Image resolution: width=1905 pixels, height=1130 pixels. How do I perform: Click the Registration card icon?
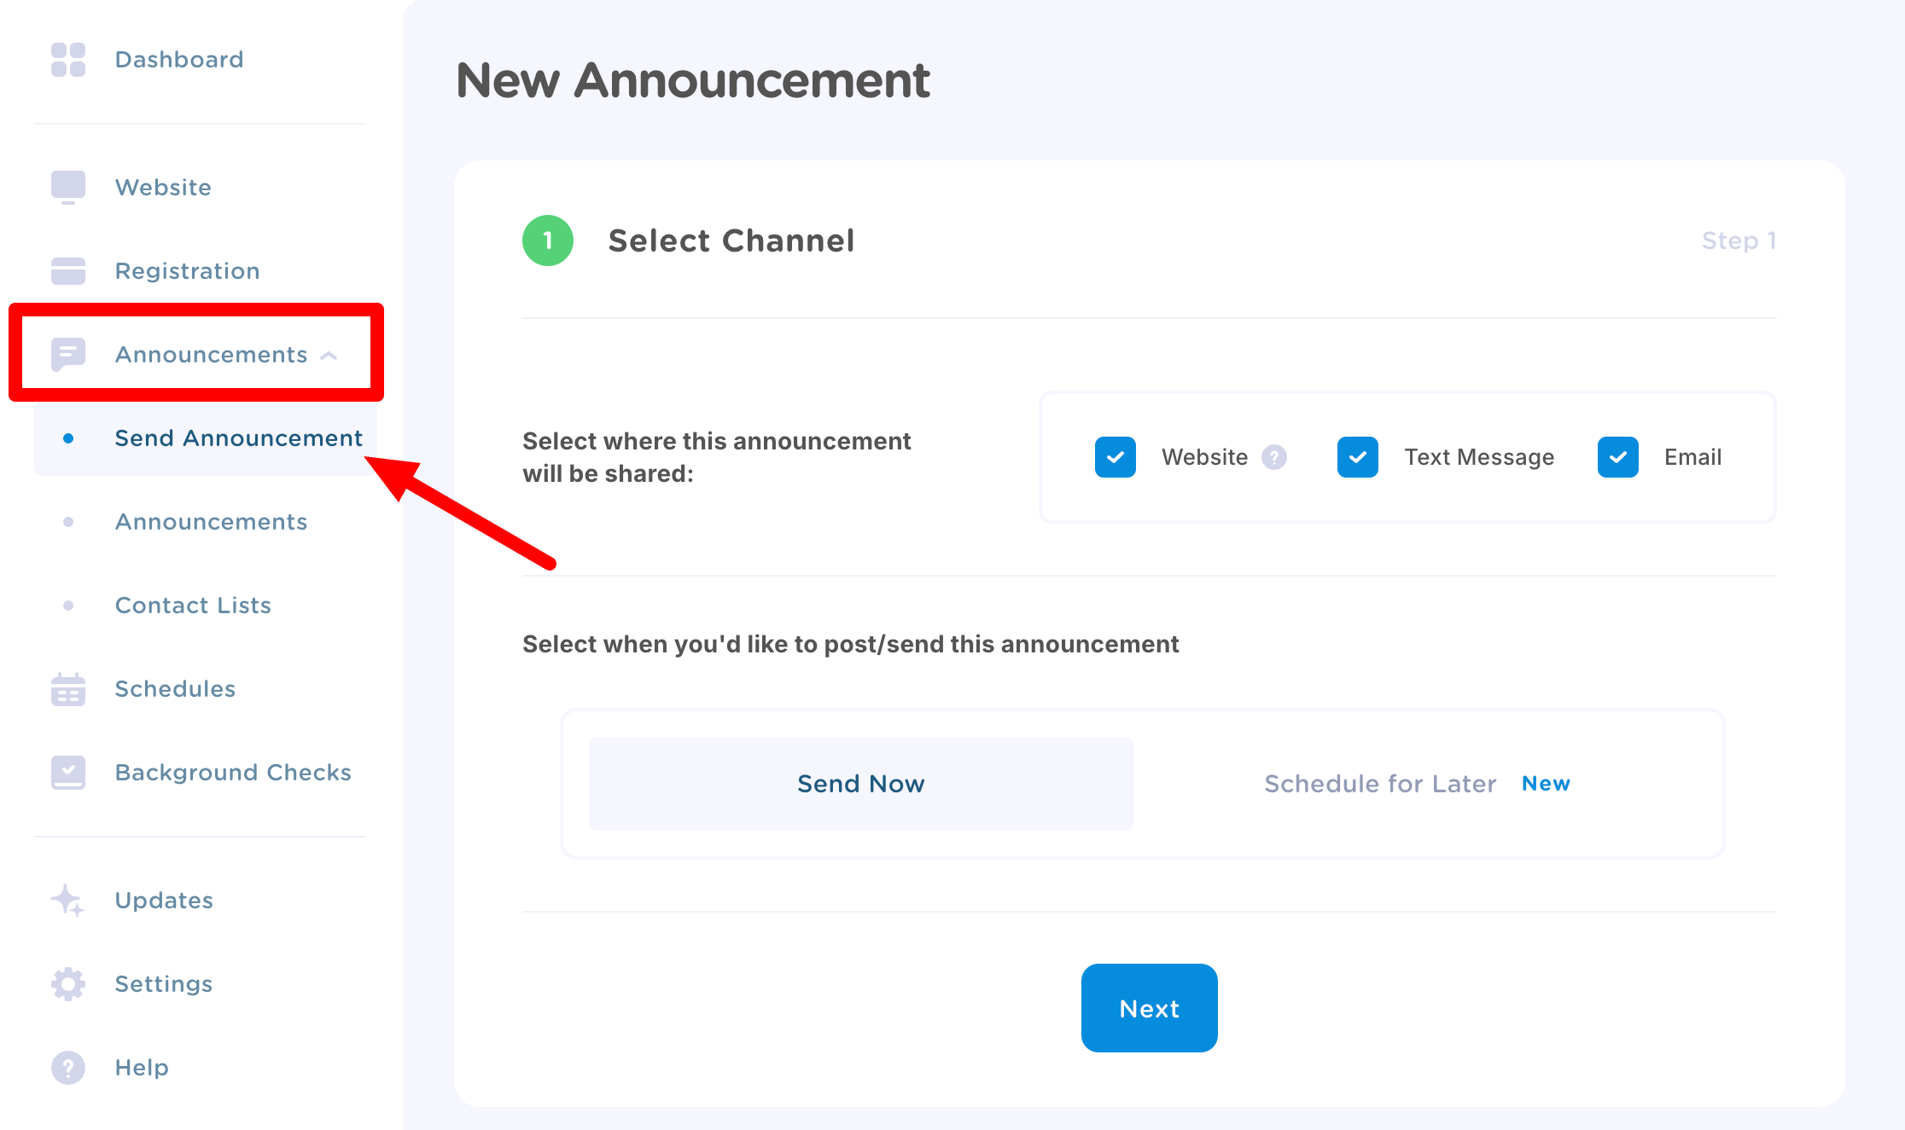[68, 270]
